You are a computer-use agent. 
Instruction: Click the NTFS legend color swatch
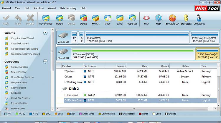(x=31, y=114)
